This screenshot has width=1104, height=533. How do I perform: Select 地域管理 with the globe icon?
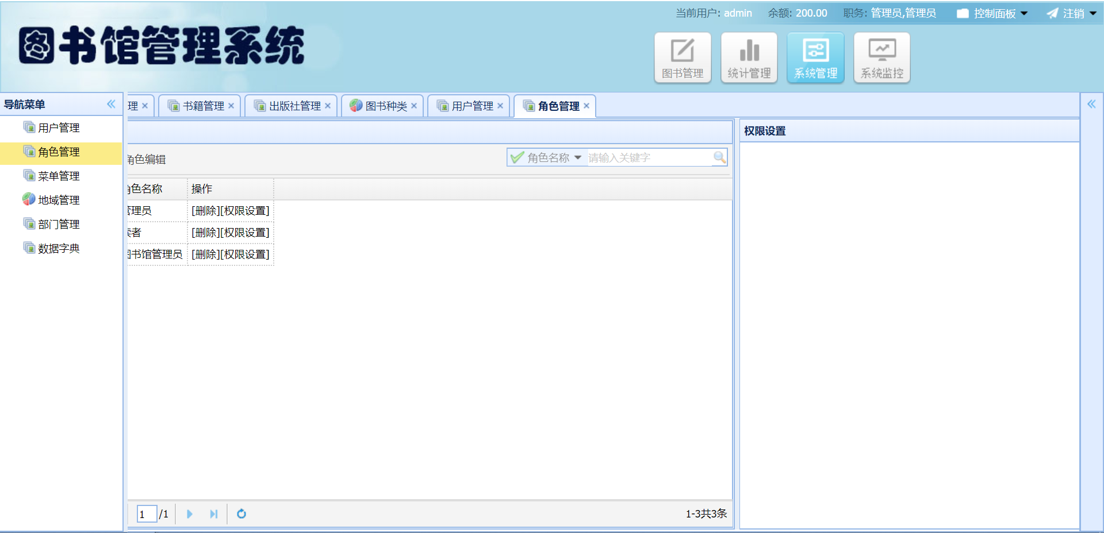(x=57, y=199)
